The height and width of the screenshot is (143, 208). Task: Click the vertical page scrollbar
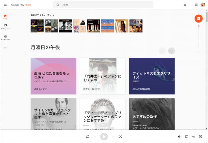[207, 17]
